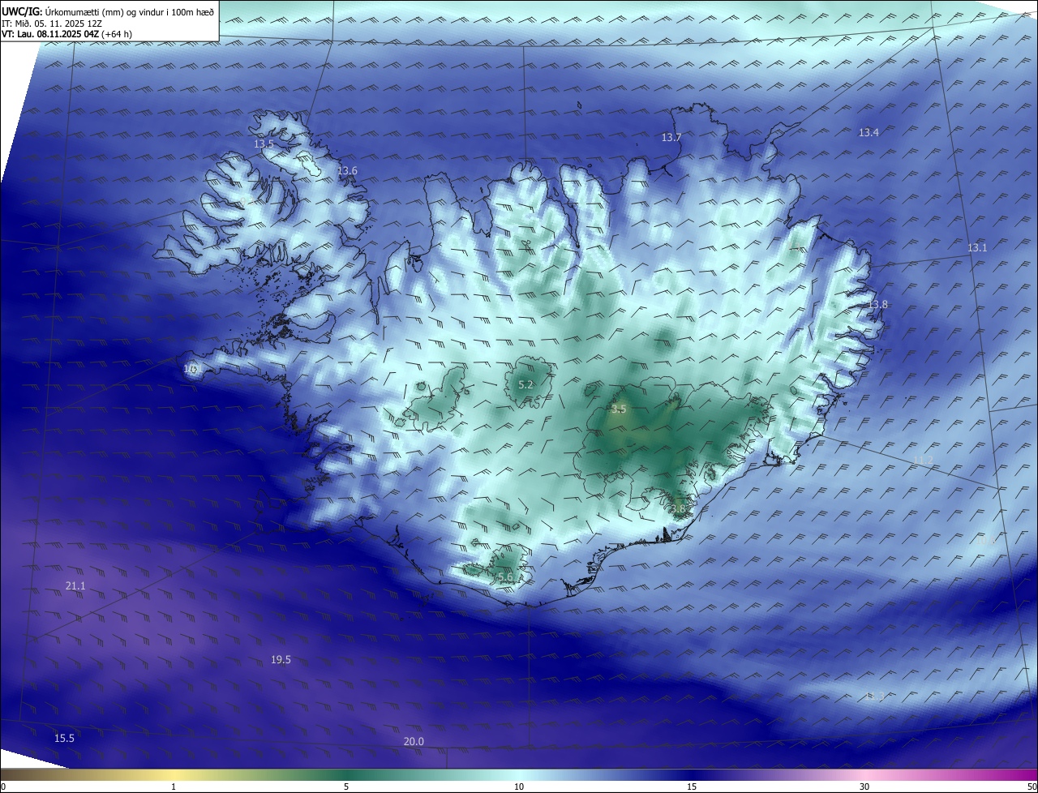Select the initial time line "IT: Mið. 05. 11. 2025 12Z"

coord(52,24)
